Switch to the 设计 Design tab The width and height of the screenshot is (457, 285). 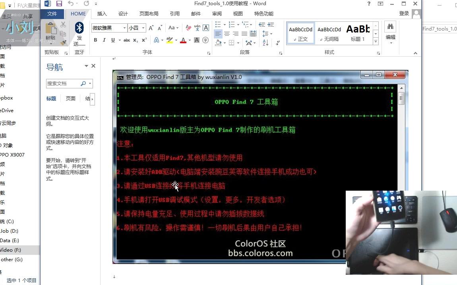[123, 13]
